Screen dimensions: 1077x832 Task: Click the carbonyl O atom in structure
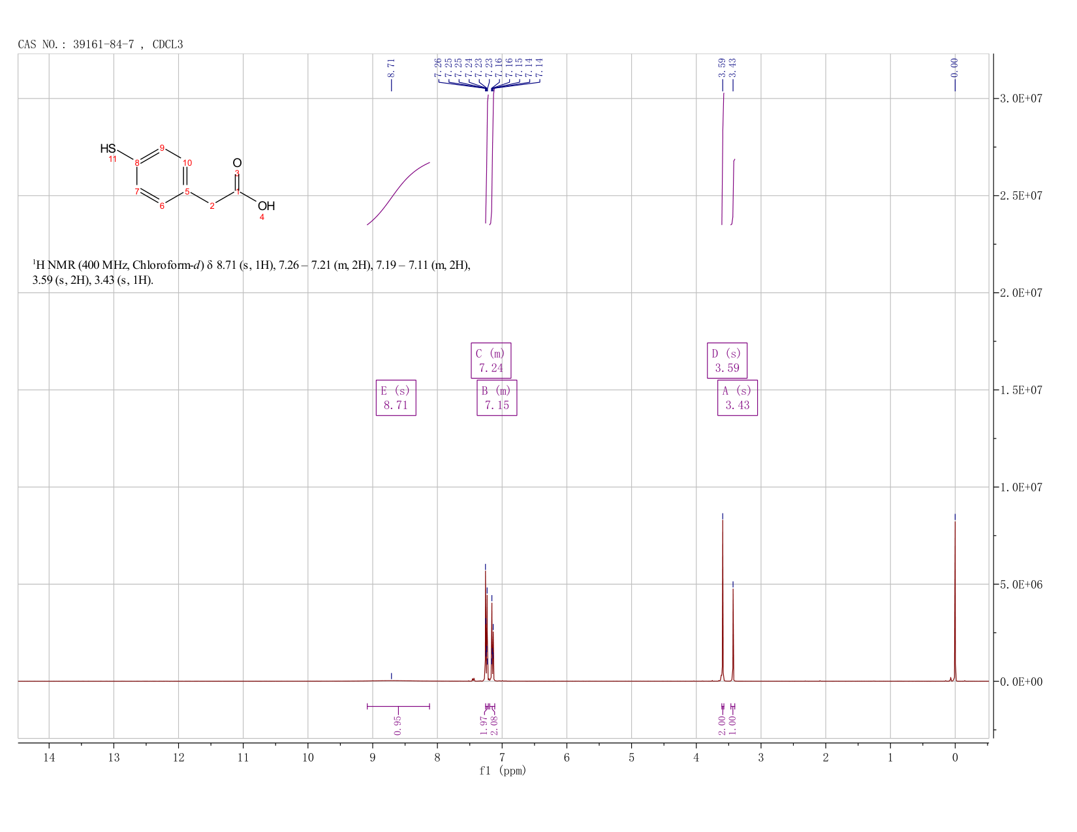coord(237,162)
